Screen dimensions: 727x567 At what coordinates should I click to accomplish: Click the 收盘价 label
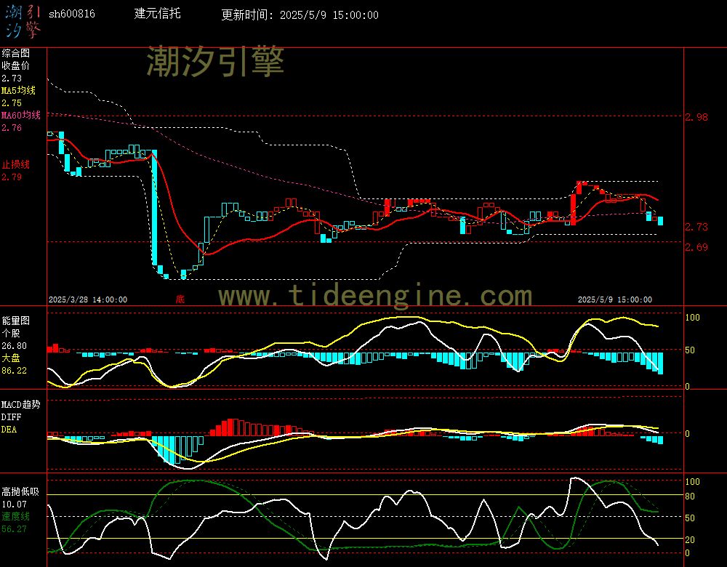(15, 65)
